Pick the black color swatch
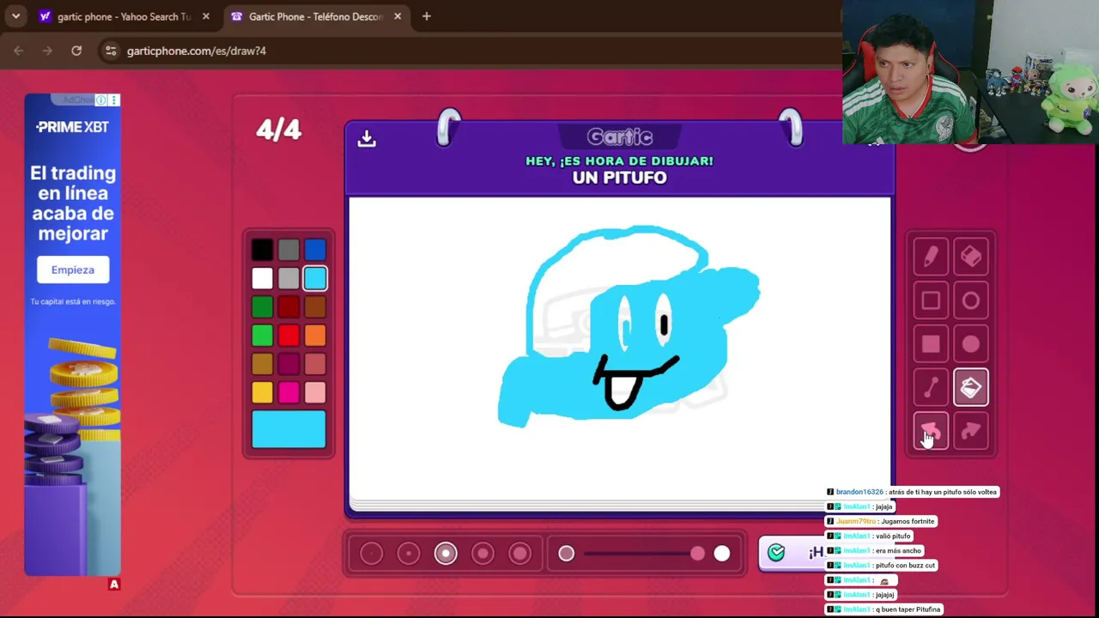 coord(263,250)
